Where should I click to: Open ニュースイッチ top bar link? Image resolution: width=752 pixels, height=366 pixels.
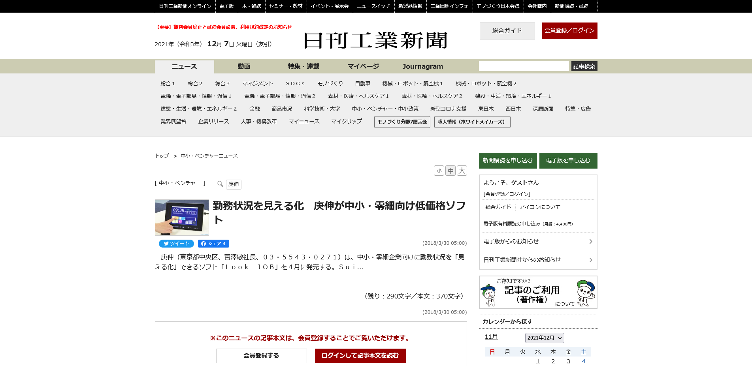click(373, 6)
